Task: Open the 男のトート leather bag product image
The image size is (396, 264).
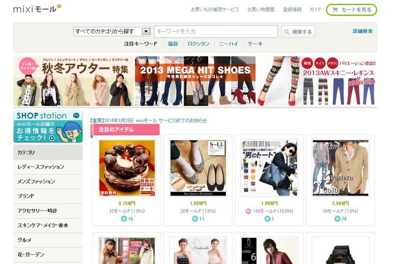Action: coord(269,168)
